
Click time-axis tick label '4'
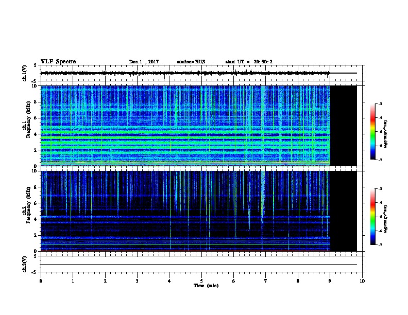pos(169,281)
